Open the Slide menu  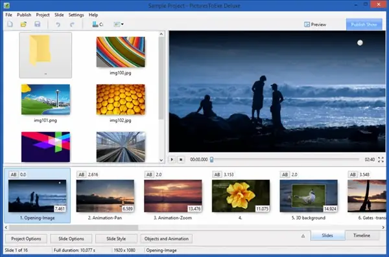pos(59,15)
